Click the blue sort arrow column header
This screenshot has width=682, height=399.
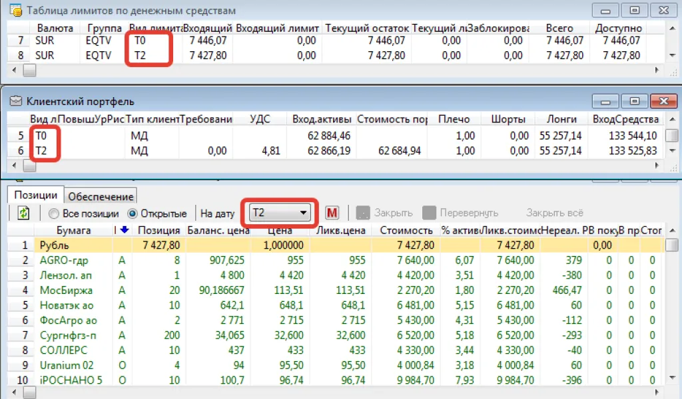pos(124,231)
